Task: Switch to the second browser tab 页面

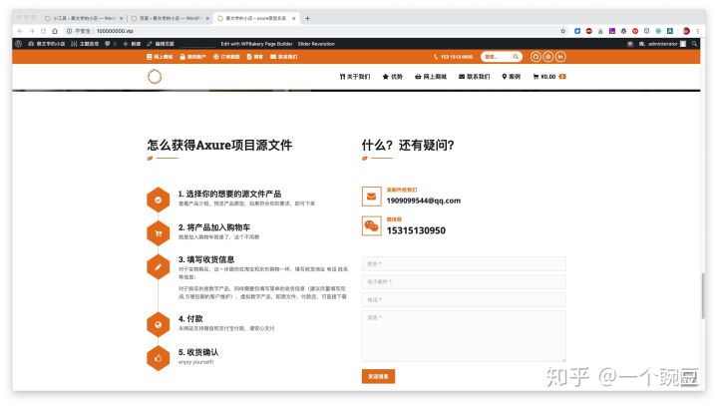Action: click(170, 18)
